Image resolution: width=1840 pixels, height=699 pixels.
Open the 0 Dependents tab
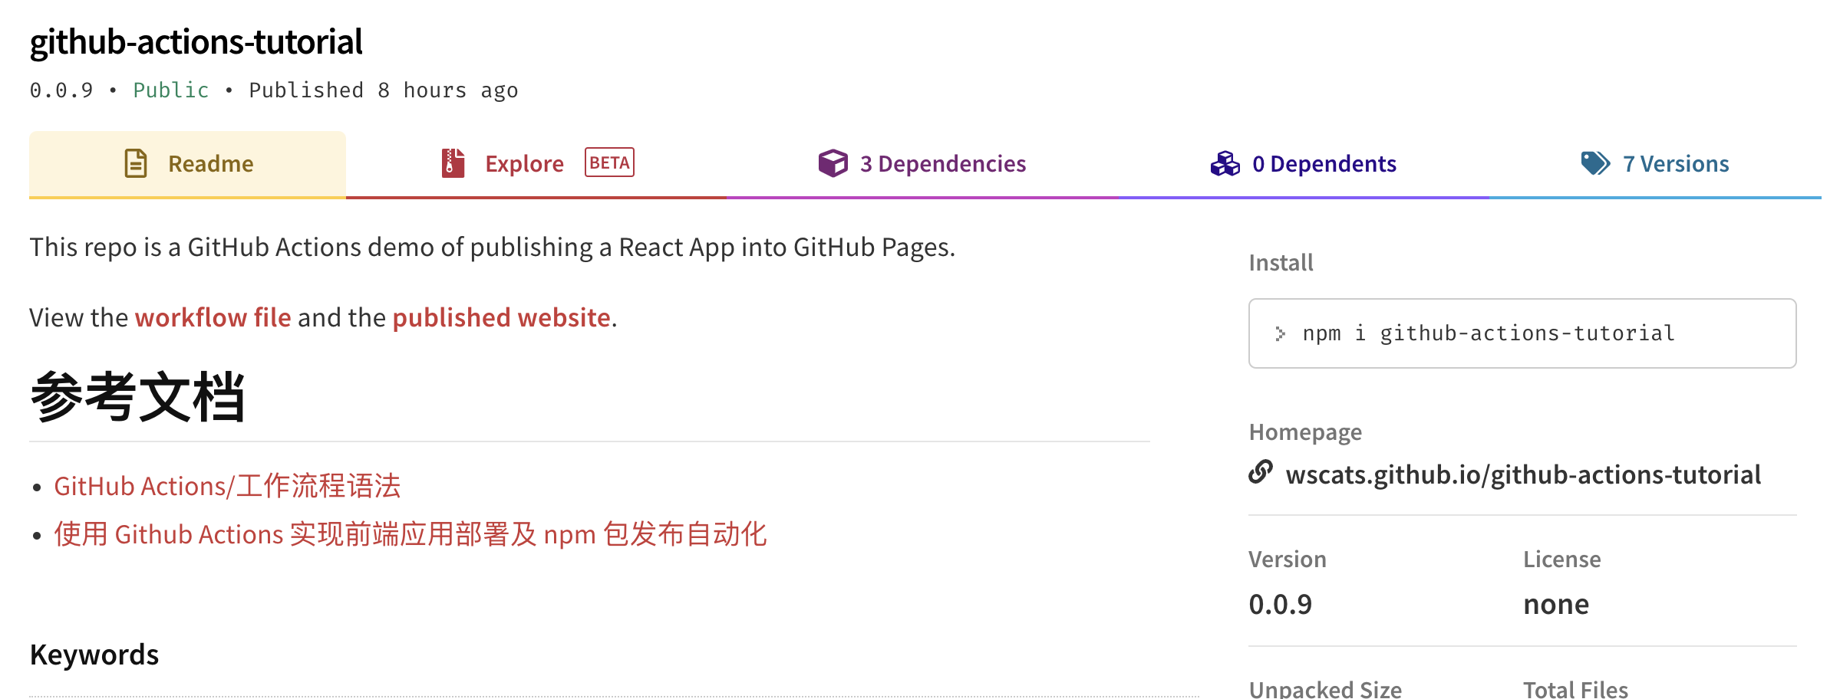1304,164
